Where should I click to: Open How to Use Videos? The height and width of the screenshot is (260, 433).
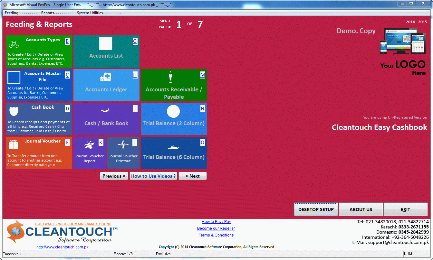[x=153, y=176]
